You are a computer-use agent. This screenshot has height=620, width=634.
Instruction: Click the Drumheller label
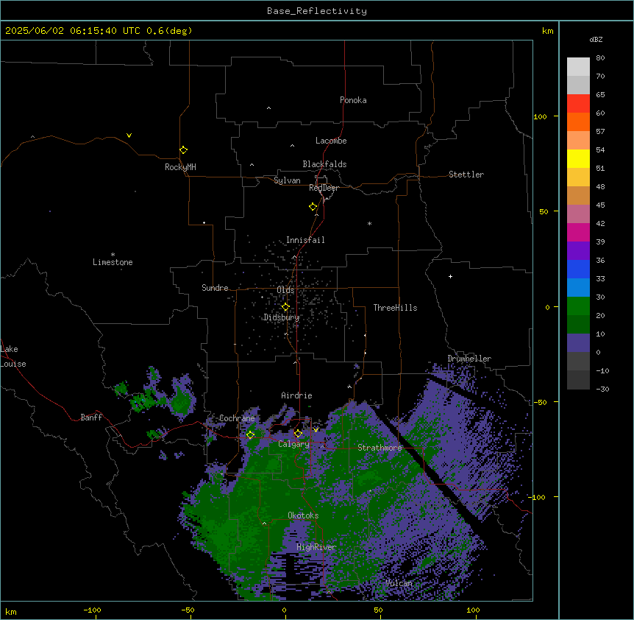click(x=469, y=359)
